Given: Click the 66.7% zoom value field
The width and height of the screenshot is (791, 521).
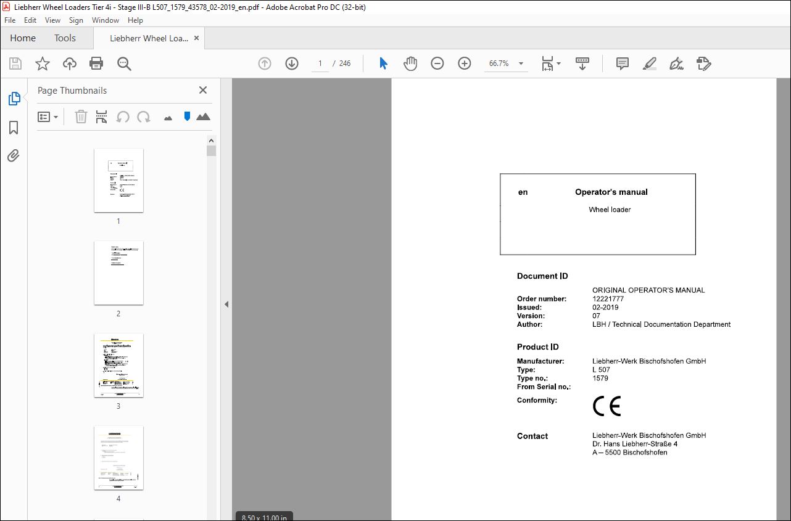Looking at the screenshot, I should tap(499, 64).
